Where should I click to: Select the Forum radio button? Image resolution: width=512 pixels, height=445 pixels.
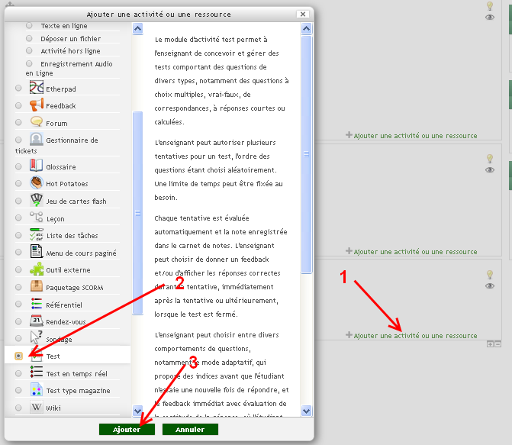(18, 122)
